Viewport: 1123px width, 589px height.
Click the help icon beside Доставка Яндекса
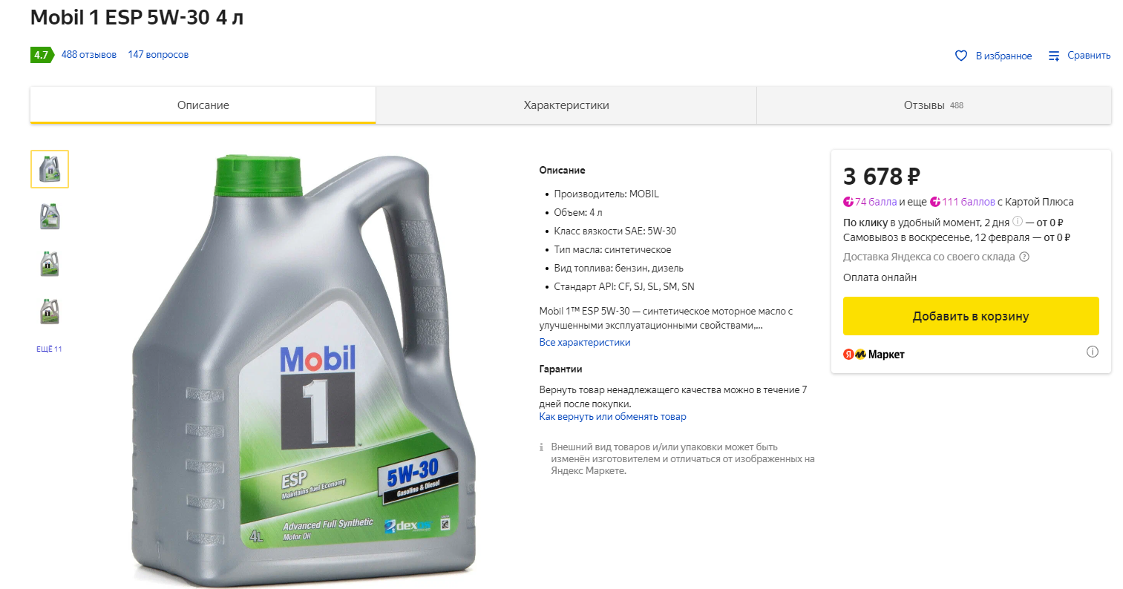[1024, 257]
